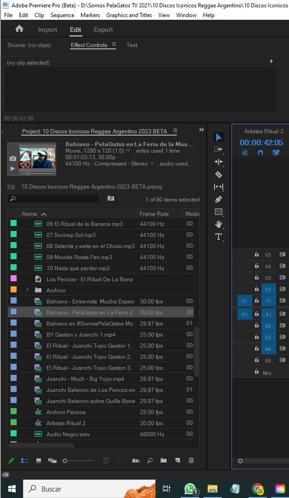Select the Type tool
Image resolution: width=289 pixels, height=498 pixels.
(218, 237)
